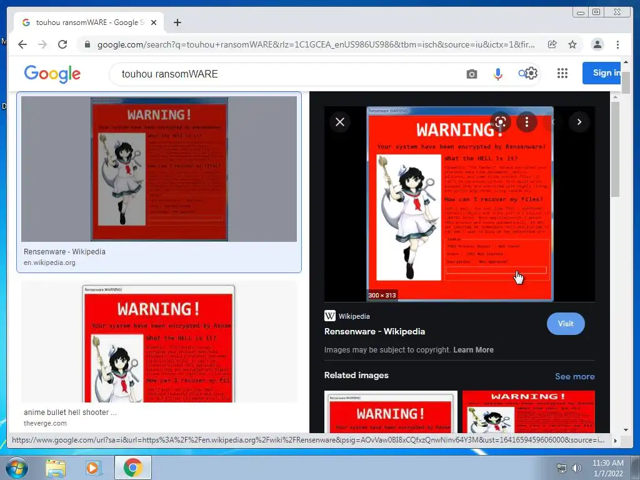
Task: Share this page from address bar
Action: [552, 44]
